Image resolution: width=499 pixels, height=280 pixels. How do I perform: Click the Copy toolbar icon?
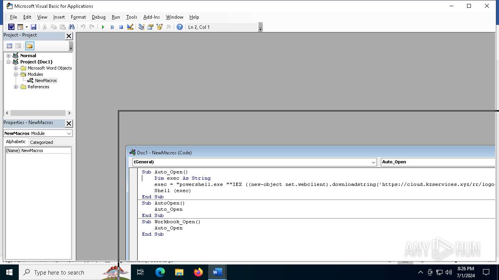[x=53, y=27]
